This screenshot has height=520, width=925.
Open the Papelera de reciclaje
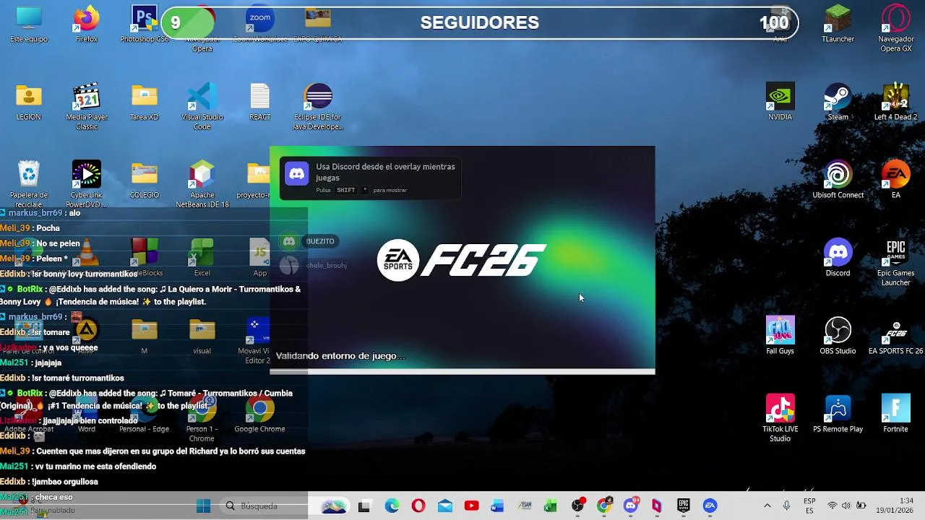point(29,183)
